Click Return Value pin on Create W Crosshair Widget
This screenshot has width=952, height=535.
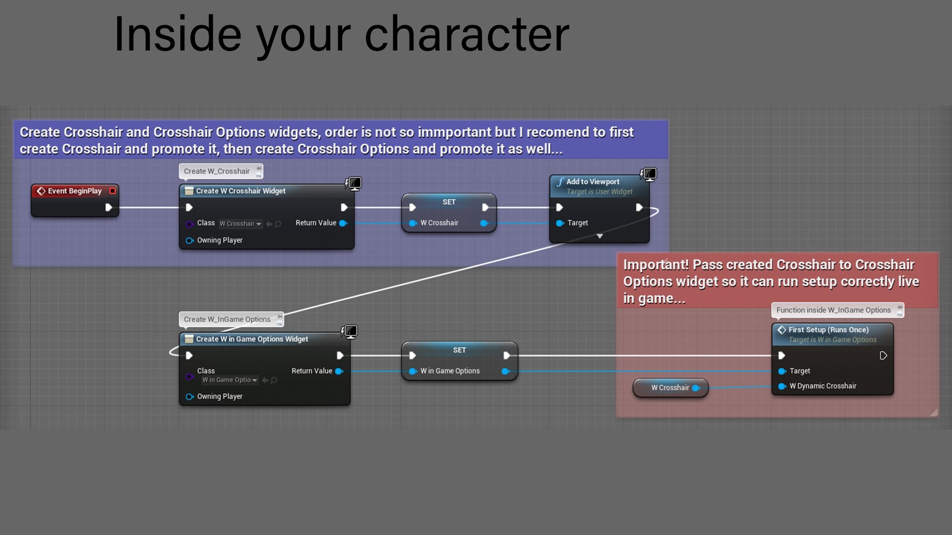point(343,223)
